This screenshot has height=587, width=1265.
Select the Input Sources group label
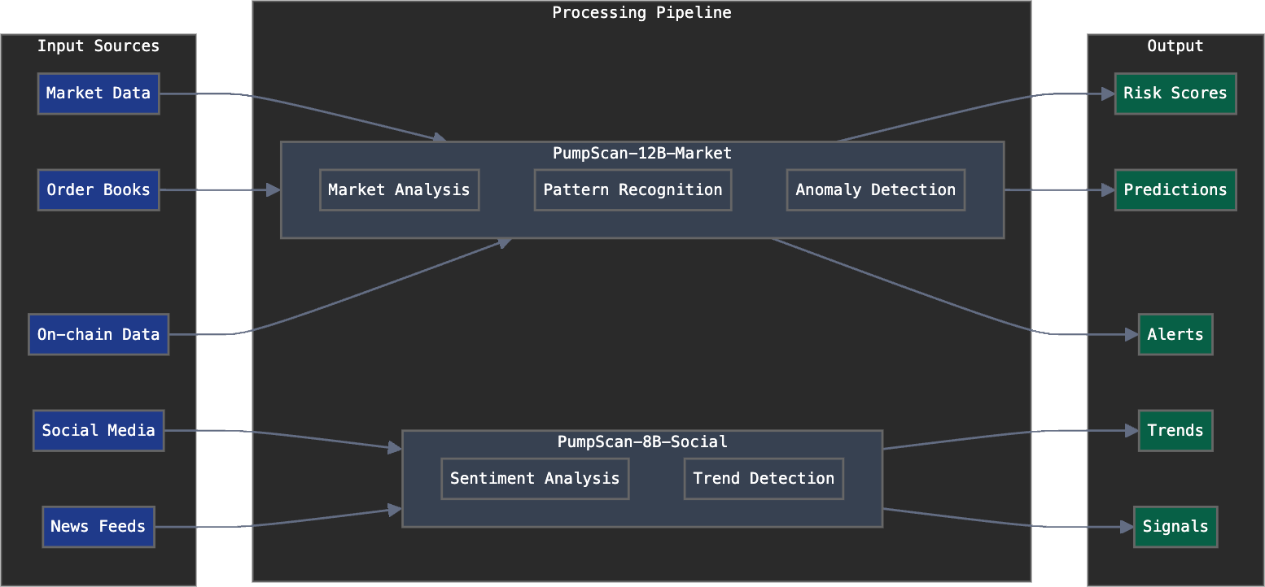pos(98,46)
